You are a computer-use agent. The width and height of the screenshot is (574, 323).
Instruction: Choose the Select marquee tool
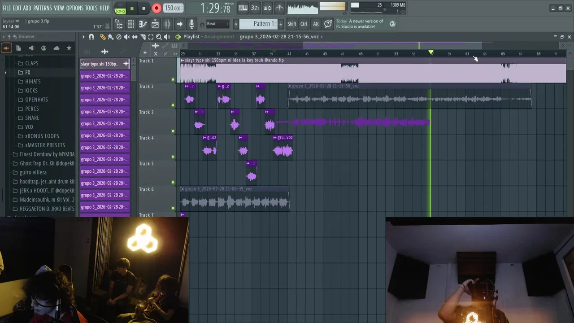[x=151, y=37]
